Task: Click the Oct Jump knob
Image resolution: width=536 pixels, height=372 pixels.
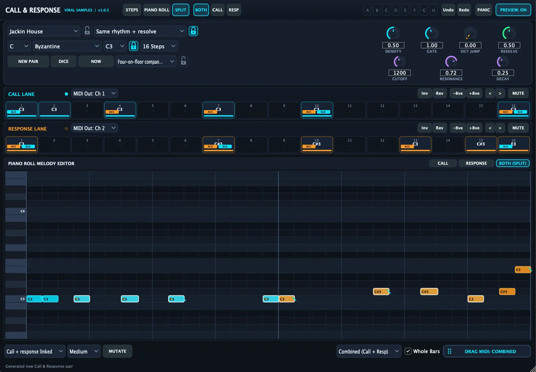Action: (x=470, y=33)
